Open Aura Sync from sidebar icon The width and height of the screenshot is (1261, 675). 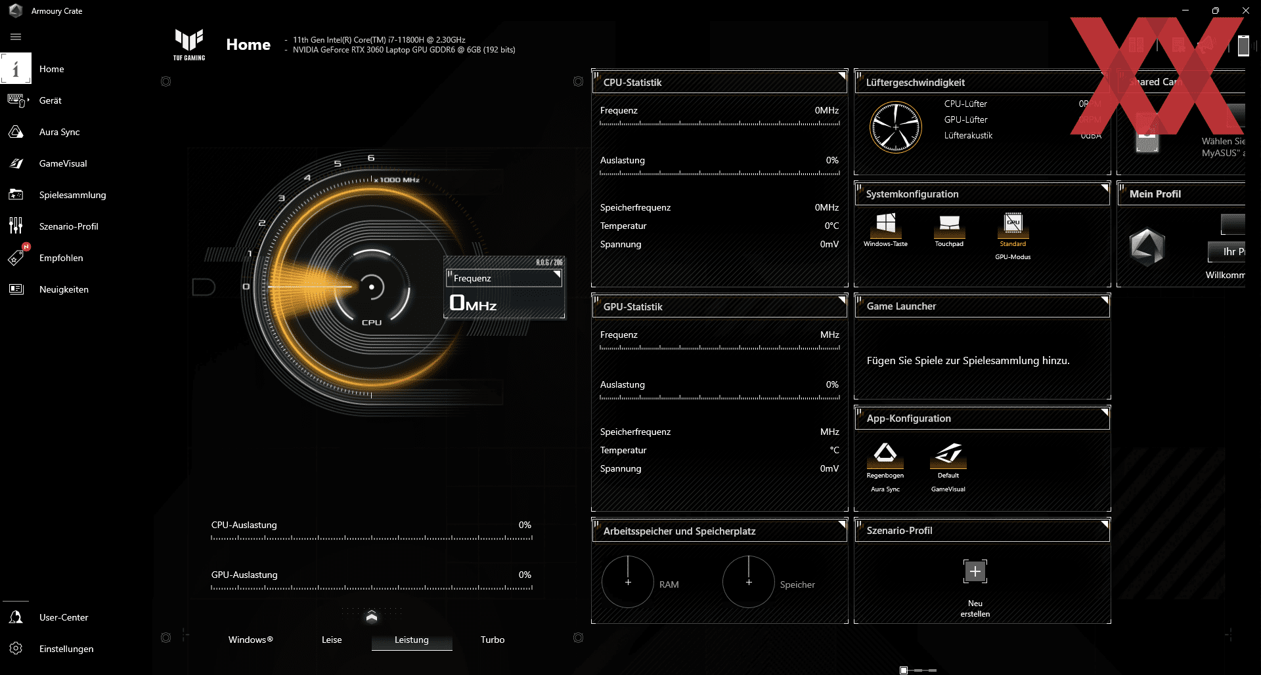coord(16,132)
